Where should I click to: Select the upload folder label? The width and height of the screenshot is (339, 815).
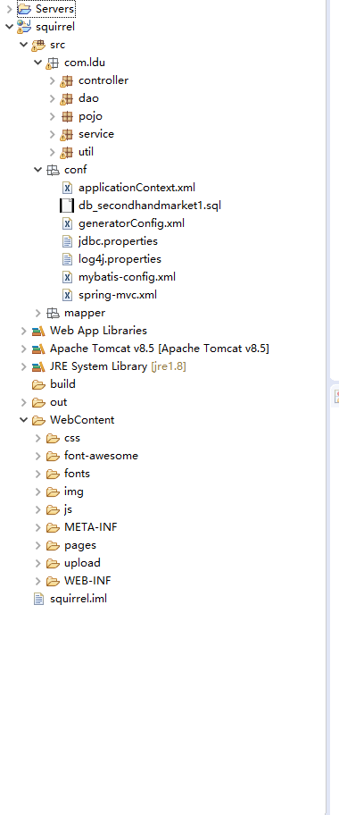(83, 563)
